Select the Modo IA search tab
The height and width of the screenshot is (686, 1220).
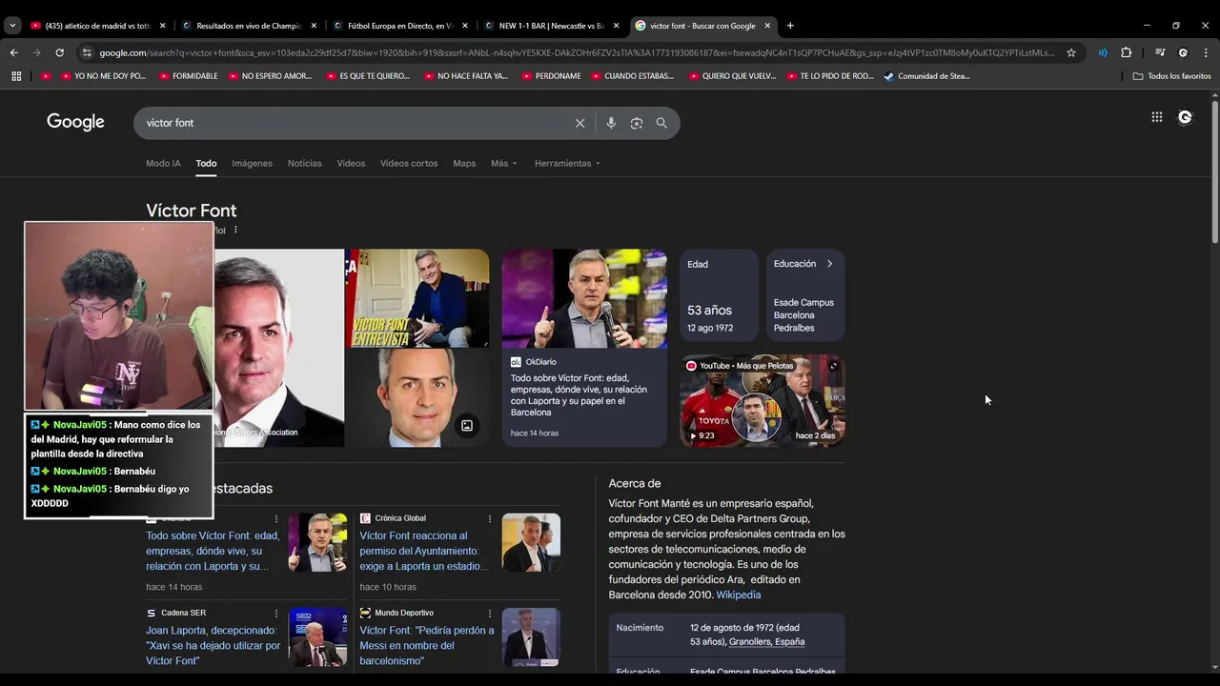163,163
